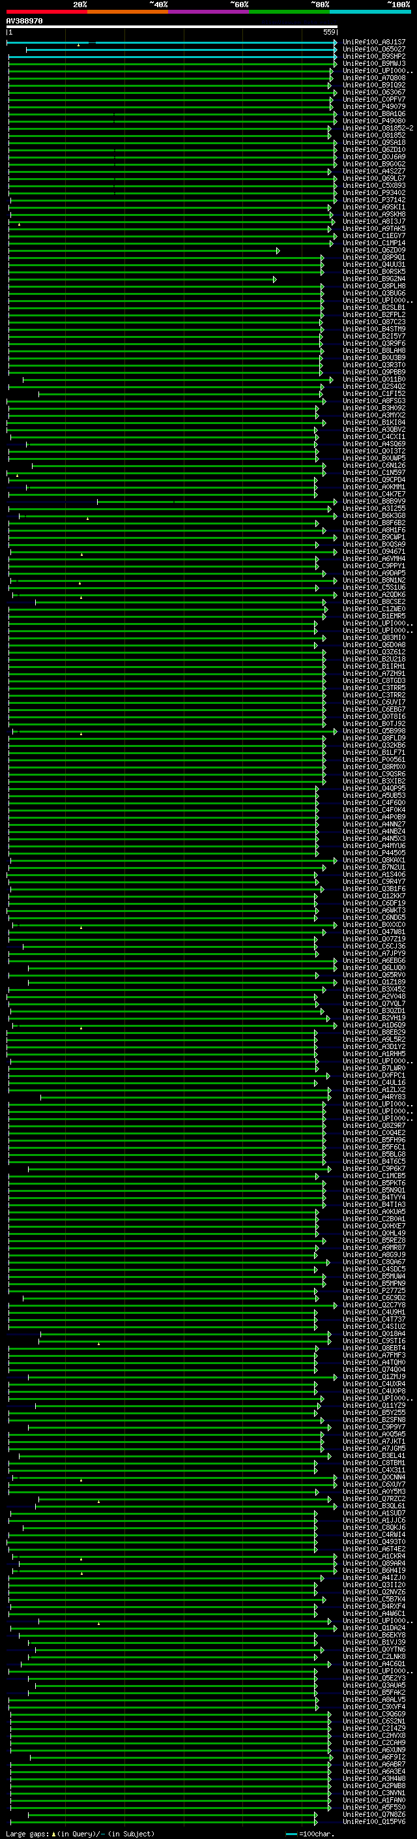Viewport: 417px width, 1839px height.
Task: Click label UniRef100_B1EMR5
Action: [374, 616]
